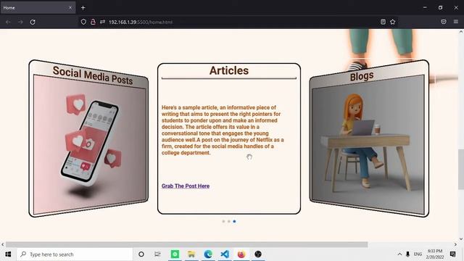Viewport: 464px width, 261px height.
Task: Close the Home tab
Action: (70, 8)
